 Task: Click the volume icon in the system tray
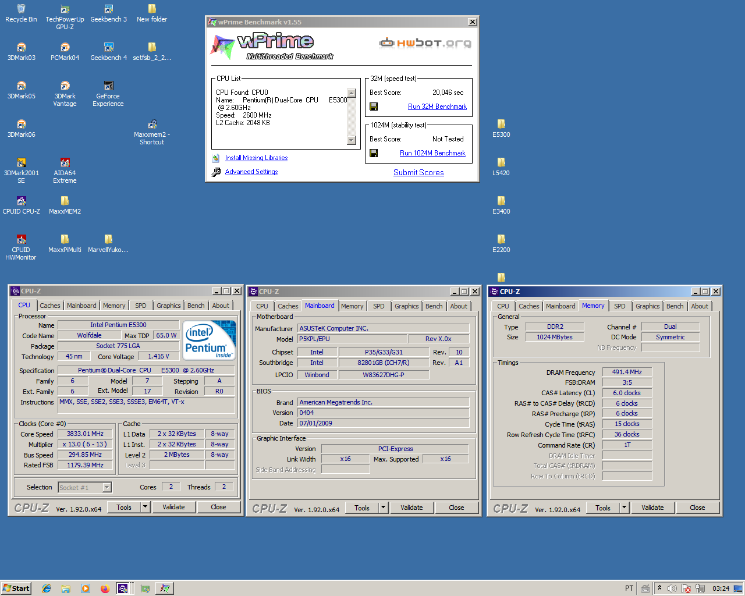[x=672, y=588]
